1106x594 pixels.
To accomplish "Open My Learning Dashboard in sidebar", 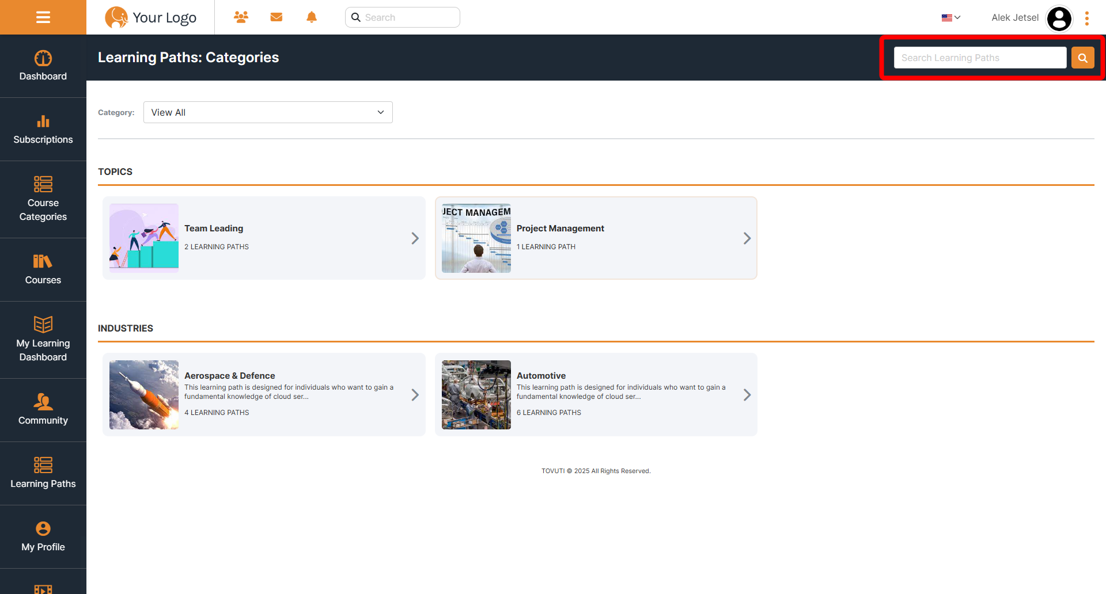I will click(x=43, y=340).
